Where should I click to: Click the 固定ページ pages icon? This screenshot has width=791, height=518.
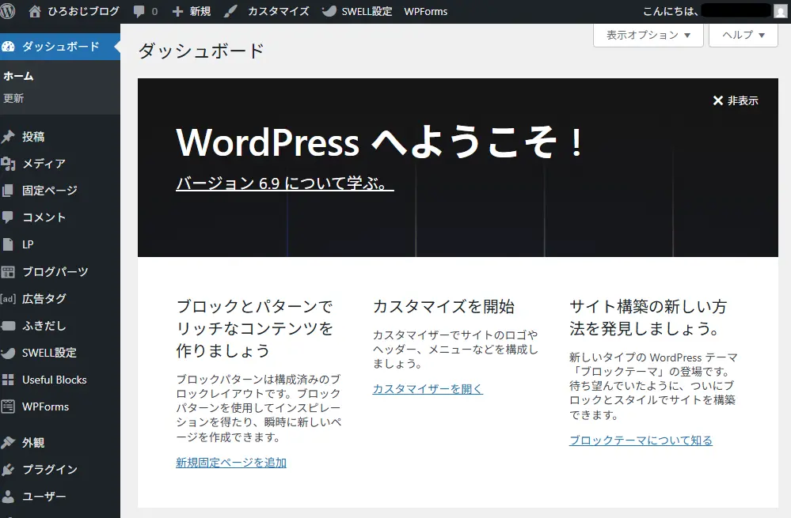tap(9, 191)
